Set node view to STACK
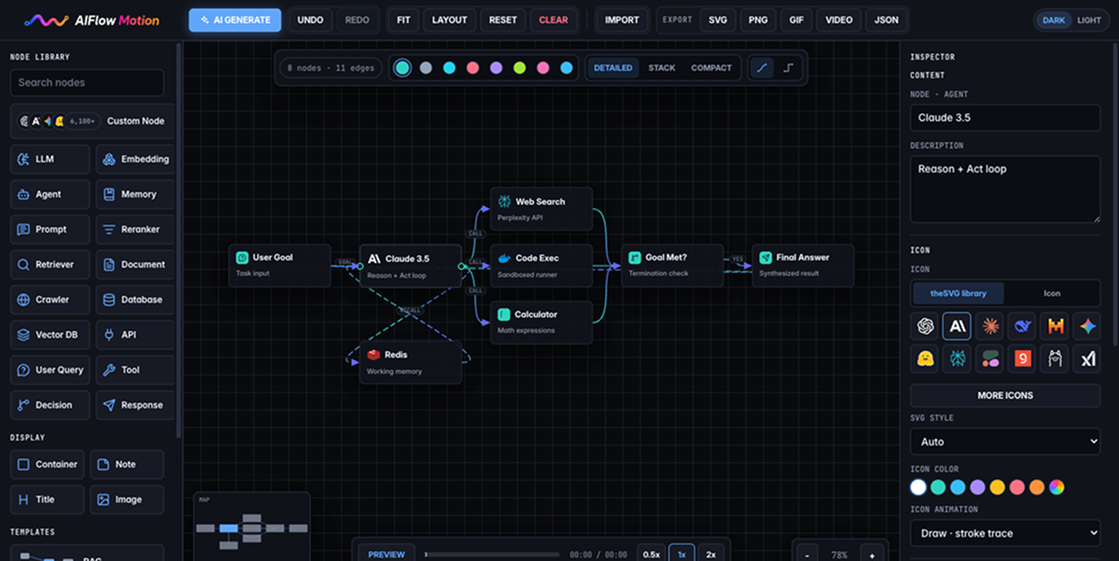Image resolution: width=1119 pixels, height=561 pixels. click(x=662, y=67)
